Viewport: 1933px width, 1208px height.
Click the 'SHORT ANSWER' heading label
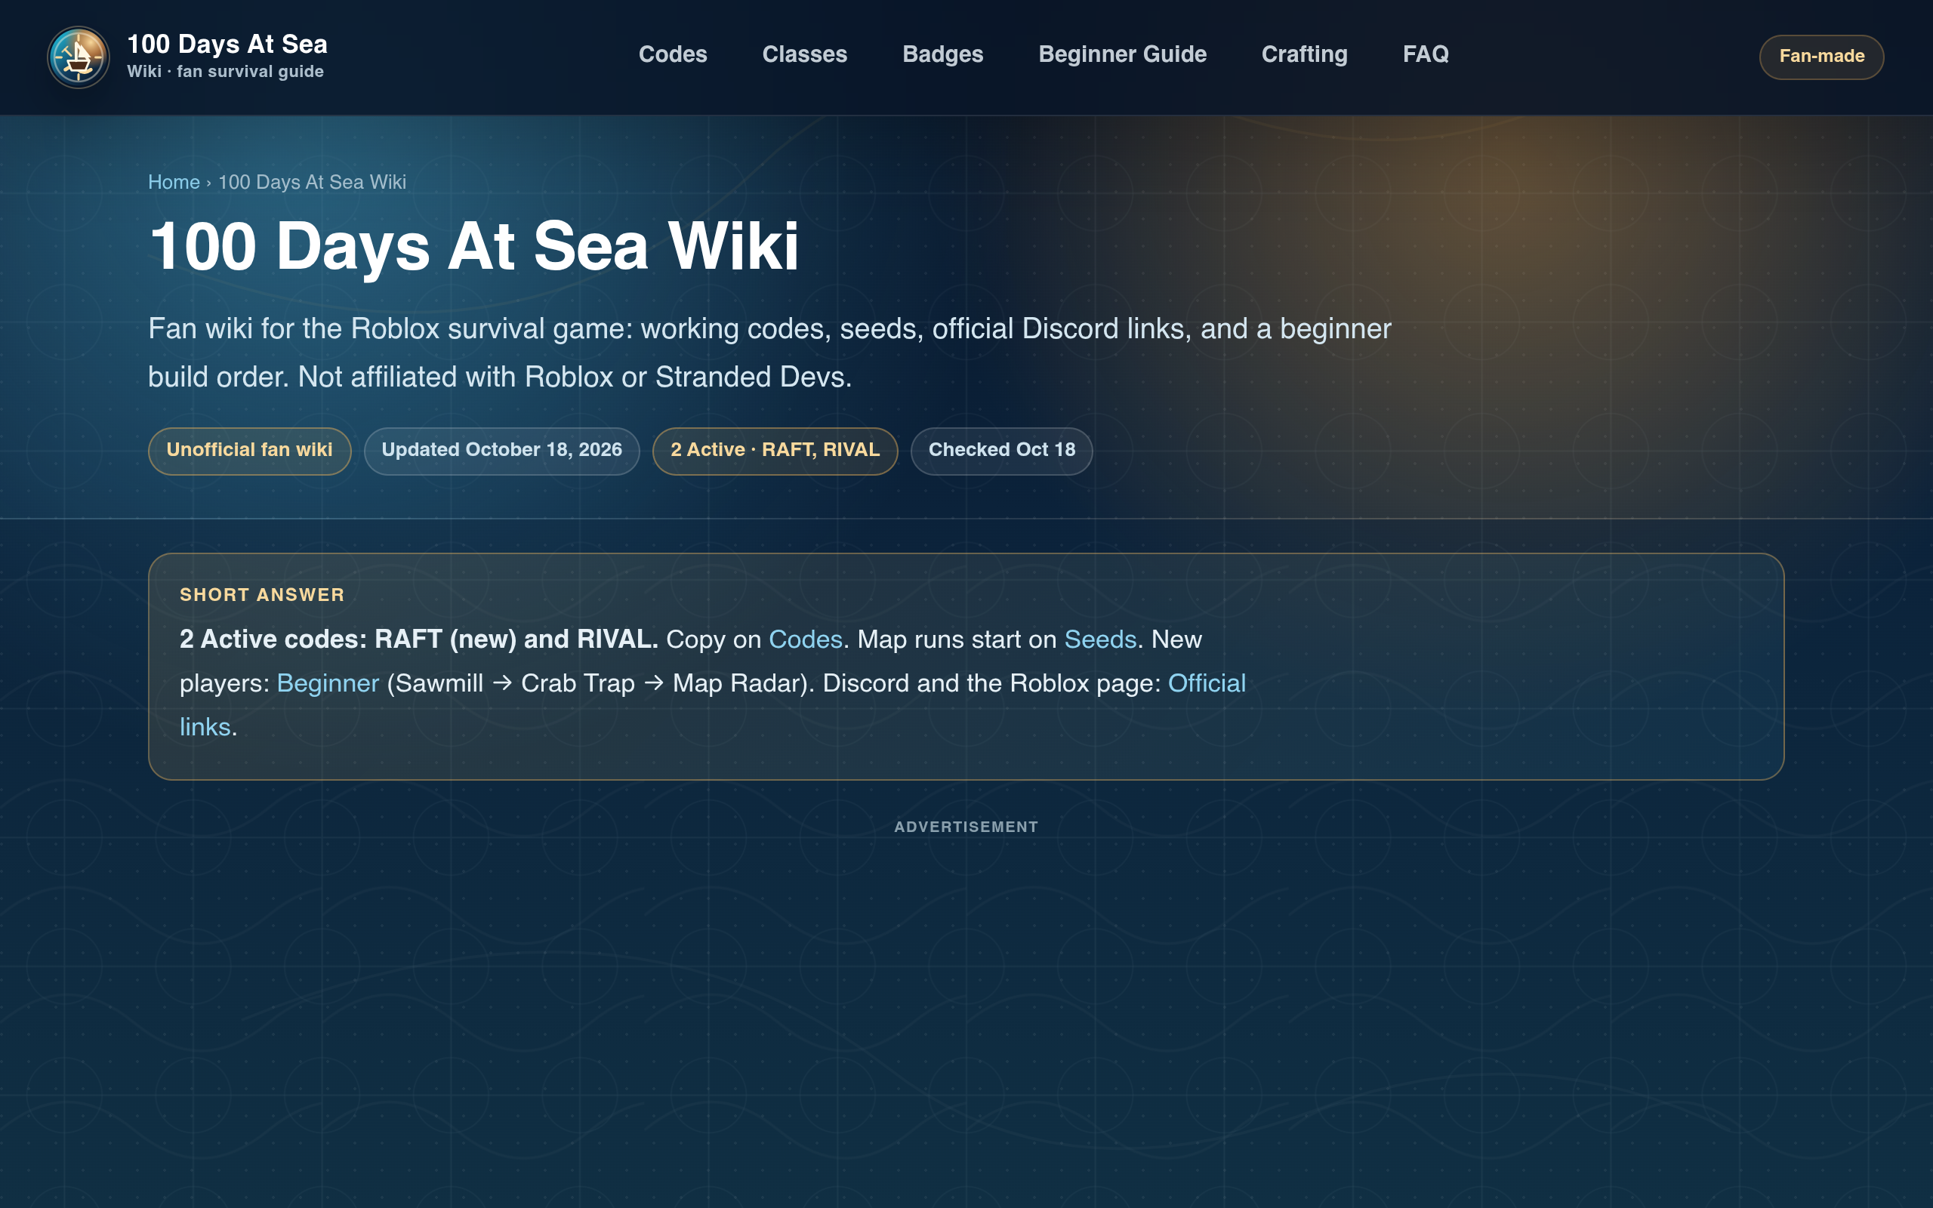pyautogui.click(x=262, y=595)
